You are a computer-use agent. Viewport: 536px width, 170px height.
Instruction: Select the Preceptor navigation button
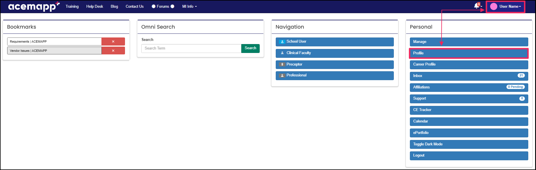click(334, 64)
